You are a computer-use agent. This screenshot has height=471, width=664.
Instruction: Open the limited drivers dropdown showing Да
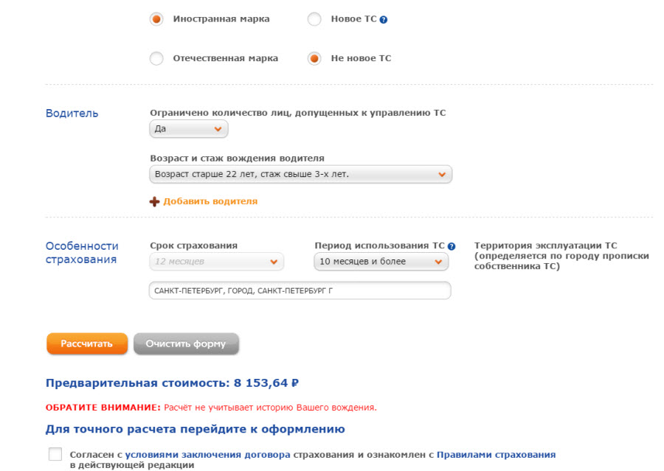(189, 129)
